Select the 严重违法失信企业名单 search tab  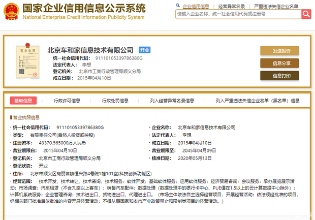tap(276, 7)
